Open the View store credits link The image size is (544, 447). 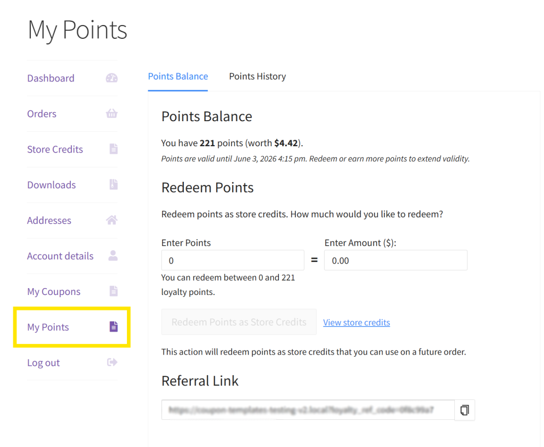pyautogui.click(x=356, y=322)
